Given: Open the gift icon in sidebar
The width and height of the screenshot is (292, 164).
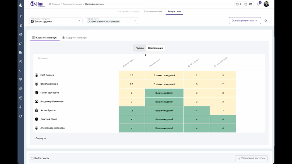Looking at the screenshot, I should click(21, 98).
